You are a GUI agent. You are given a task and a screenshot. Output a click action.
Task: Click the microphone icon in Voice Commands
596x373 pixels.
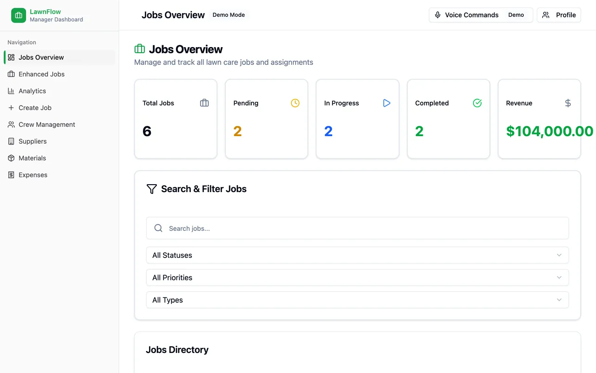pyautogui.click(x=438, y=15)
